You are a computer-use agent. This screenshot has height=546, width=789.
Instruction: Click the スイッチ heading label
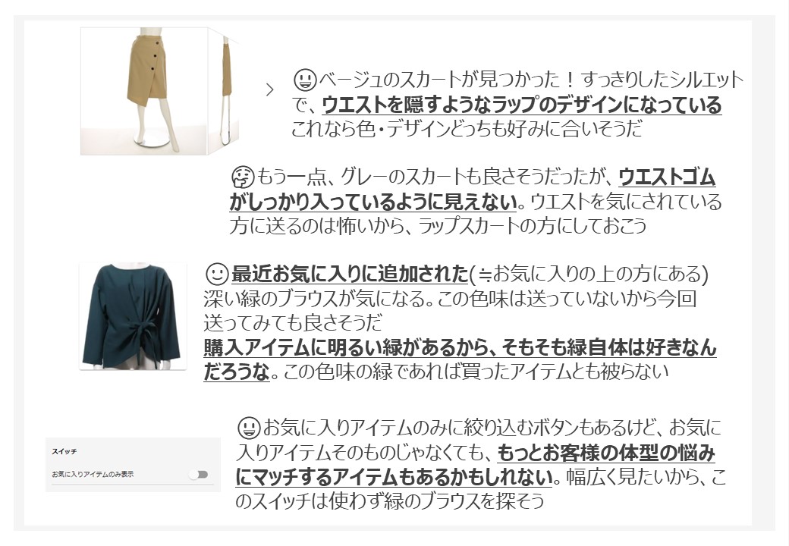[64, 451]
